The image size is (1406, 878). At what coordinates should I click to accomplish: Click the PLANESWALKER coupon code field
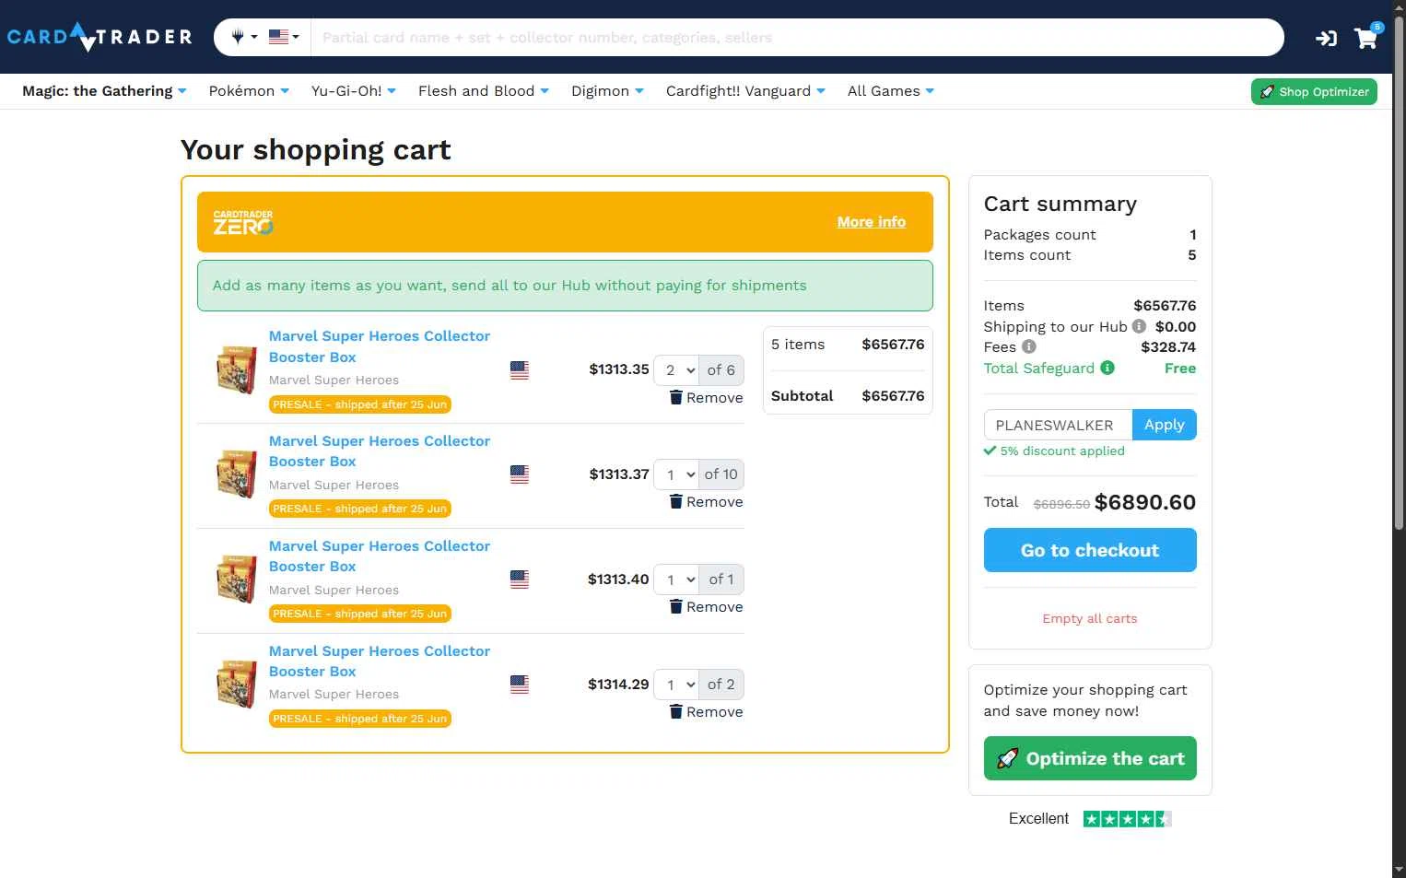(1058, 425)
